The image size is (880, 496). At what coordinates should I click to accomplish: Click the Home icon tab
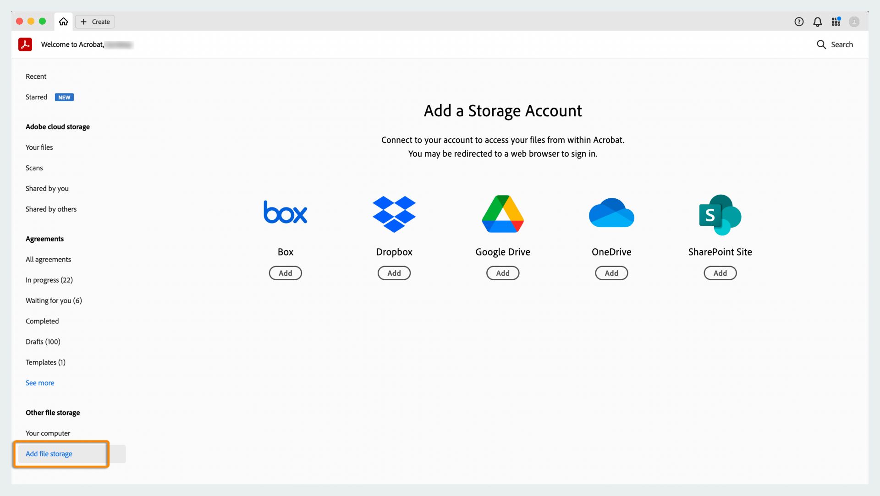[63, 22]
